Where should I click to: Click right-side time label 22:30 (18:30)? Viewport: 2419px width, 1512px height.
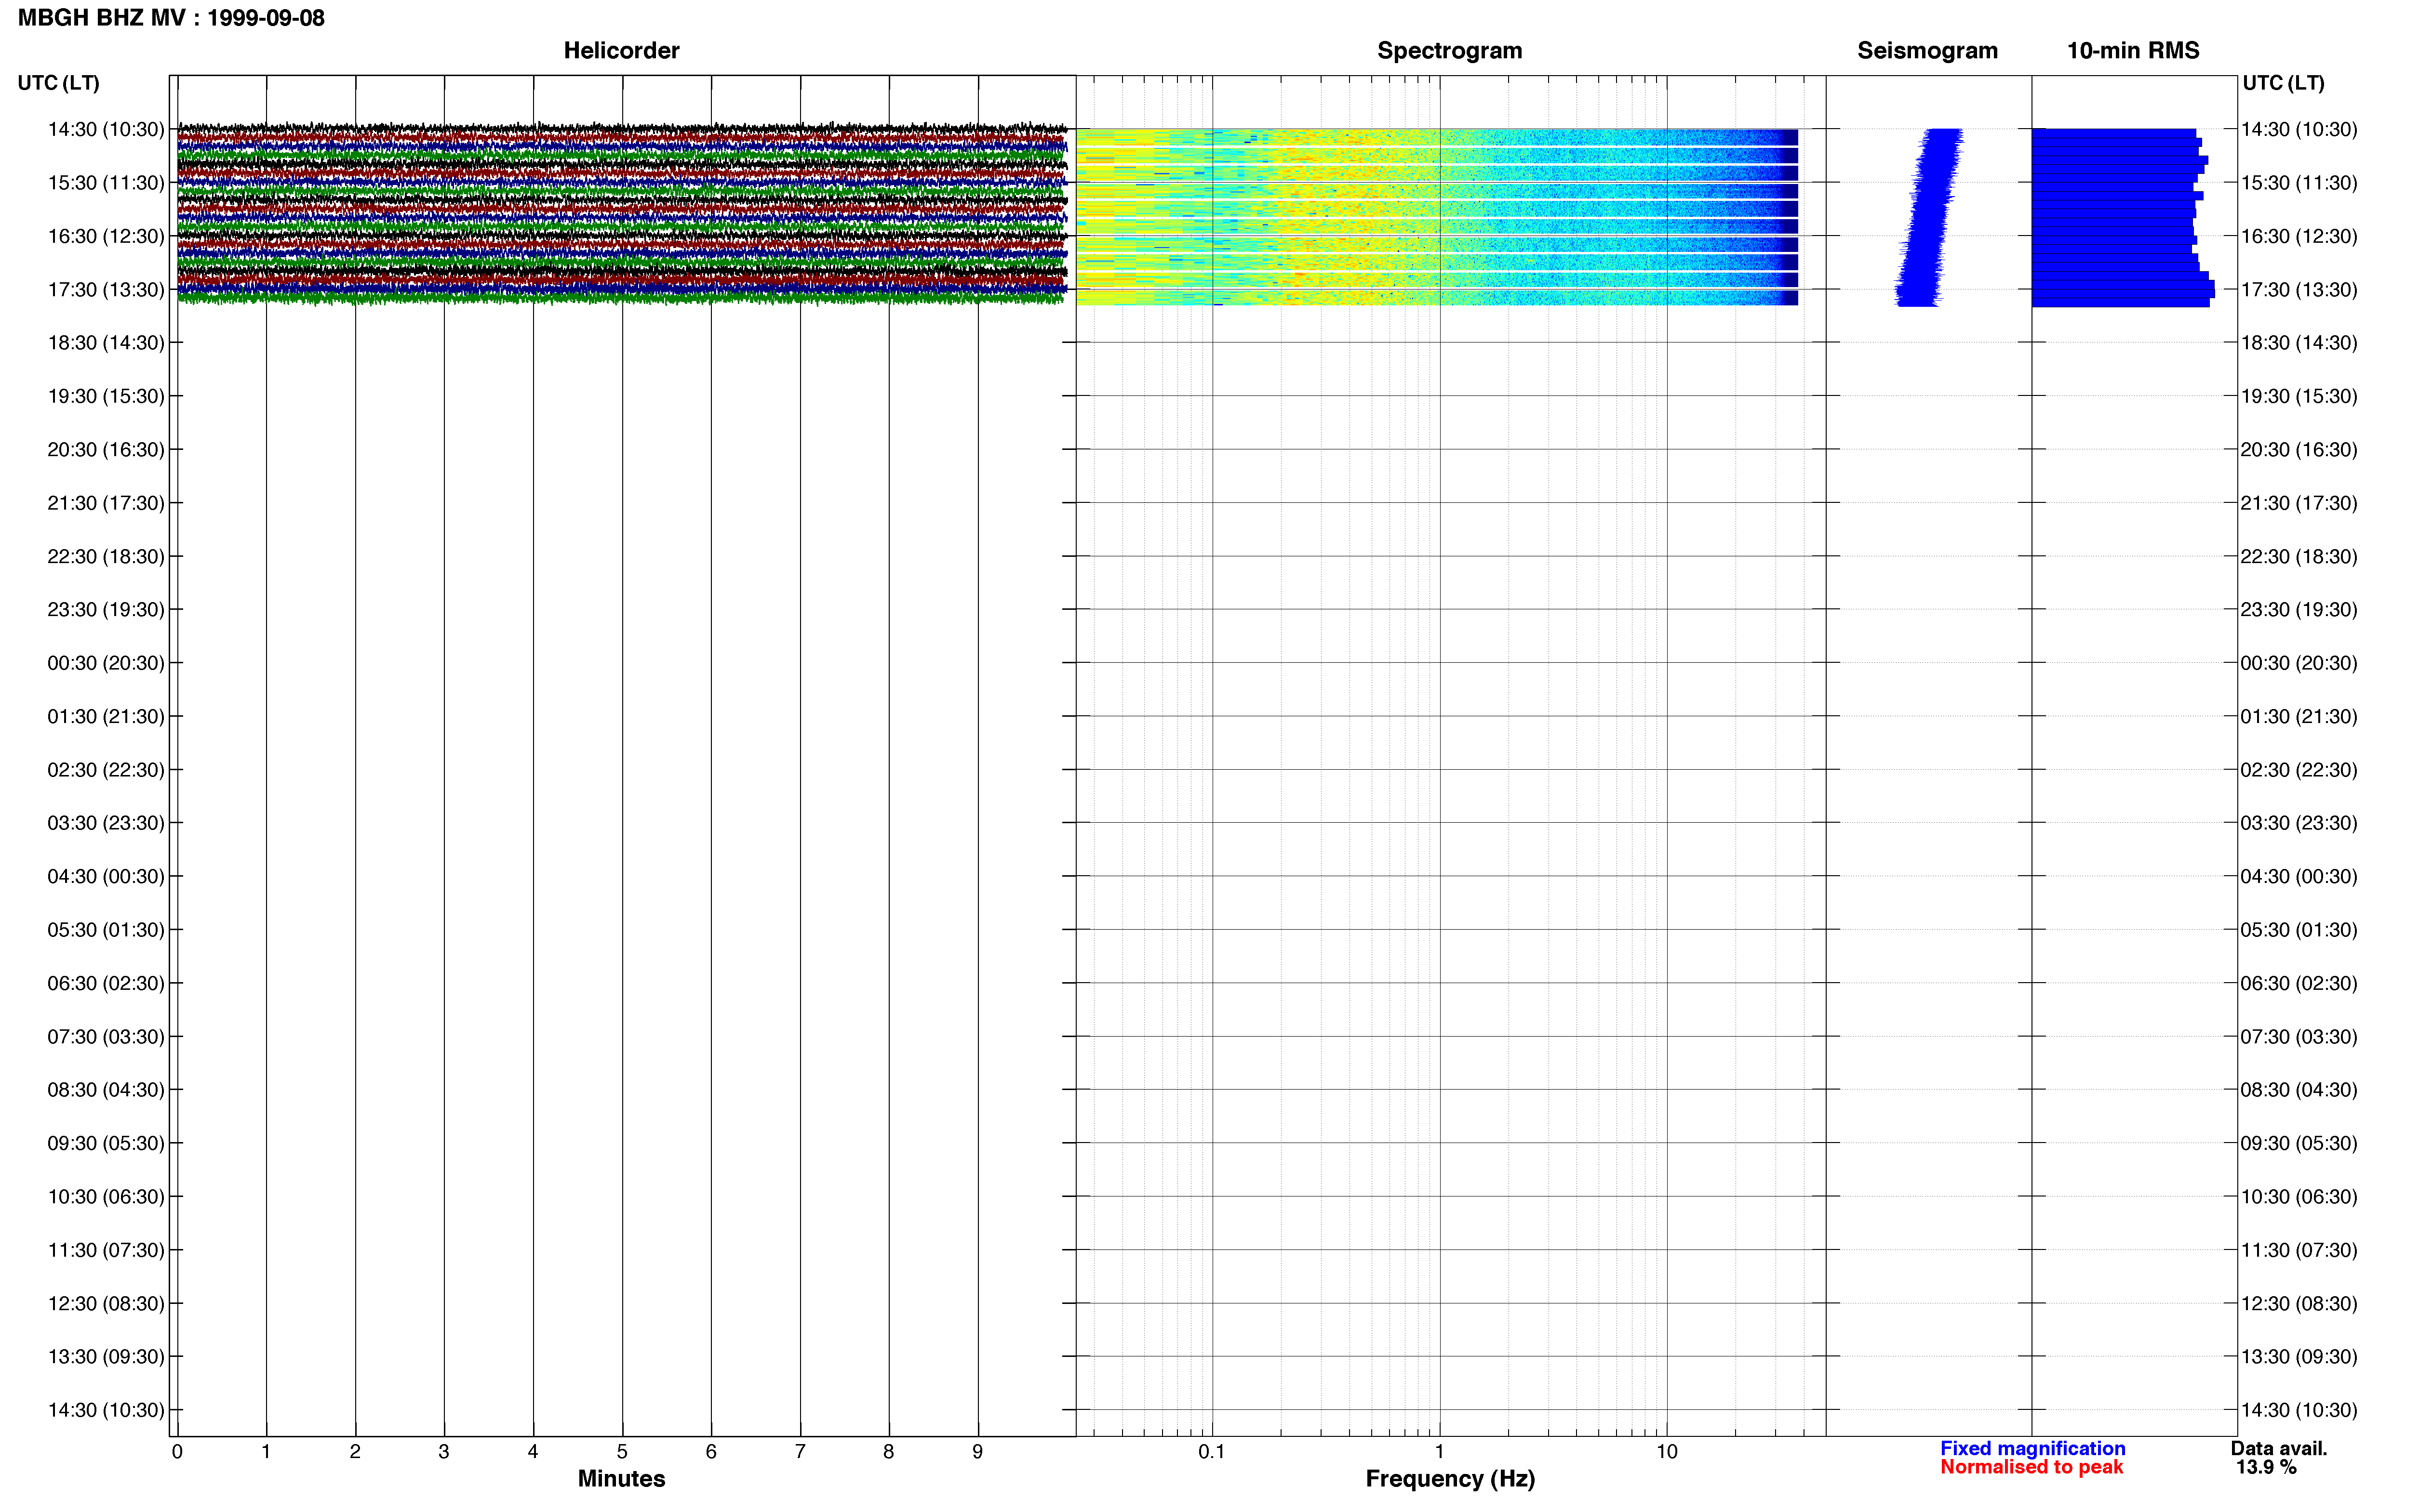2299,556
